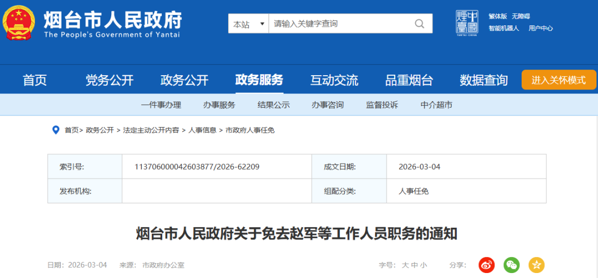Click the magnifier search icon
This screenshot has width=598, height=278.
click(420, 24)
